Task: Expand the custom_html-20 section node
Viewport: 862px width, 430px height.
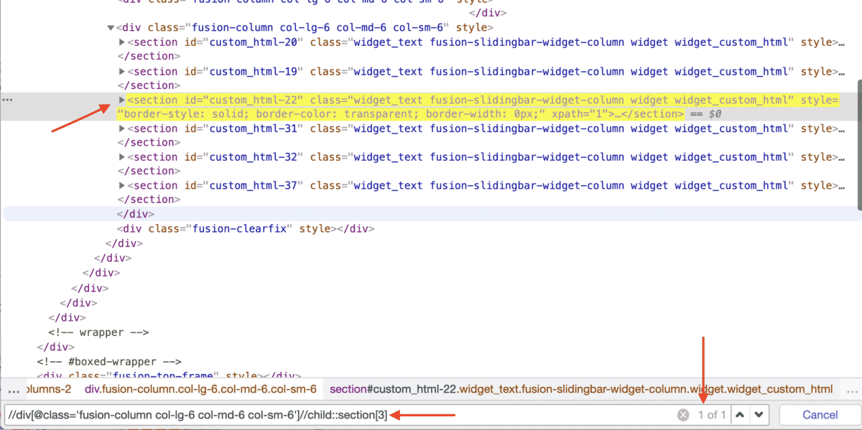Action: [122, 42]
